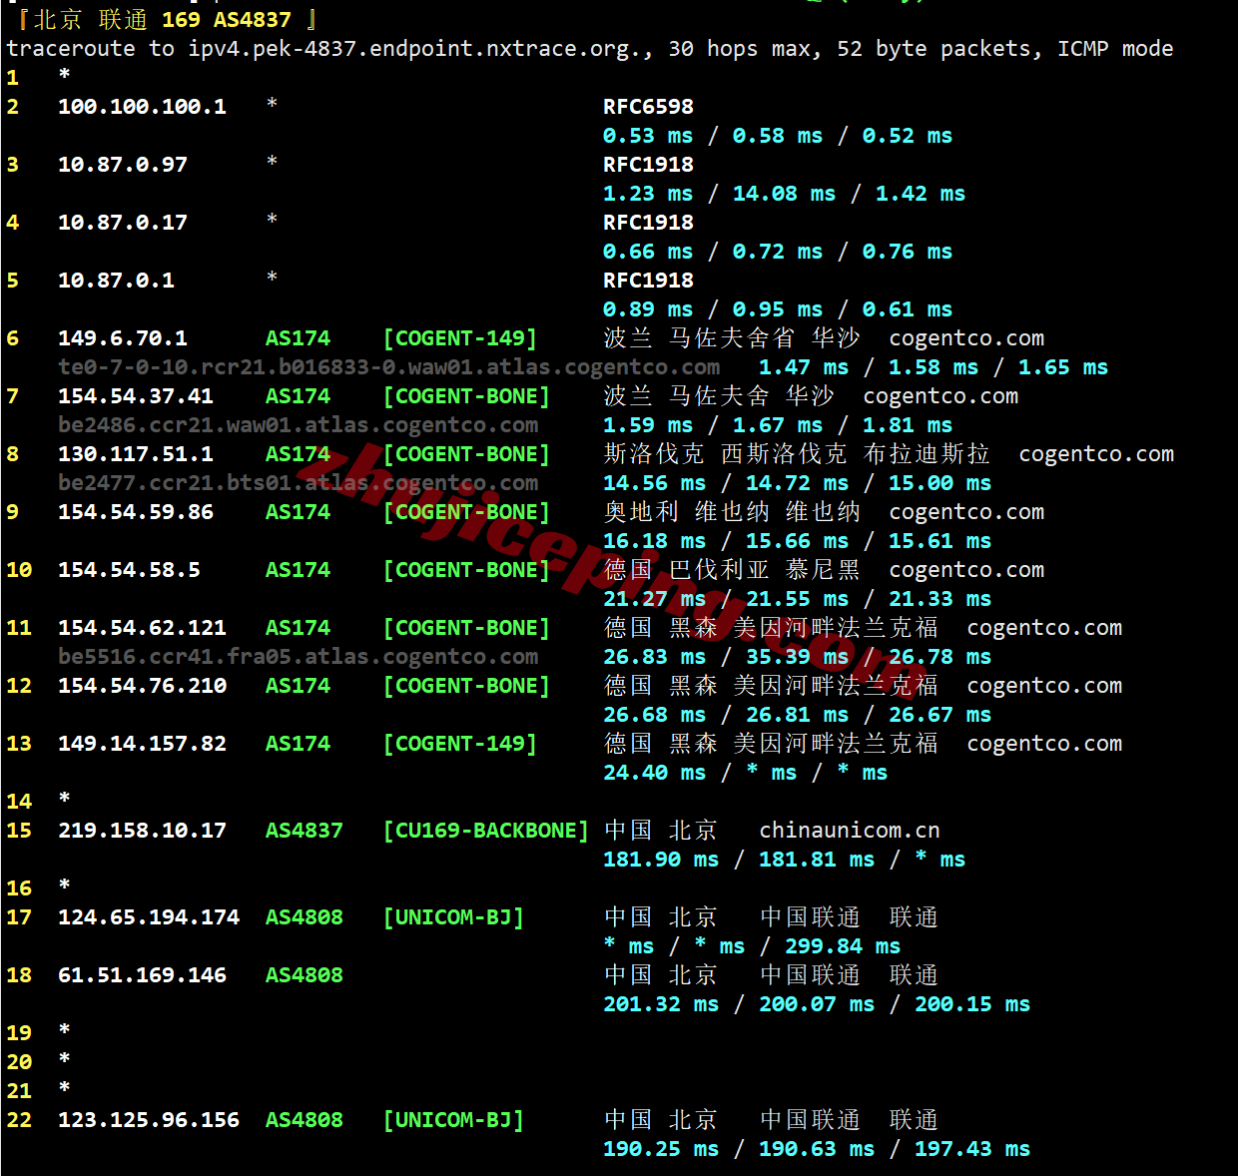Select the RFC6598 label
Image resolution: width=1238 pixels, height=1176 pixels.
coord(648,107)
